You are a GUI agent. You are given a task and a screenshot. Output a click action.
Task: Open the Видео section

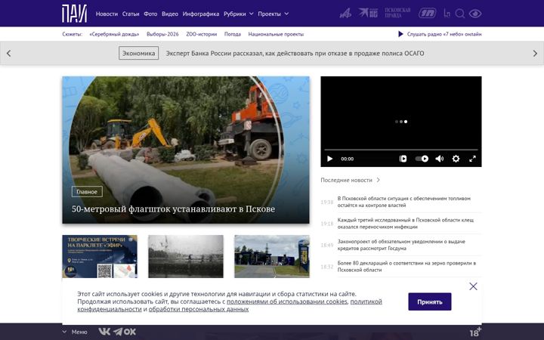170,14
